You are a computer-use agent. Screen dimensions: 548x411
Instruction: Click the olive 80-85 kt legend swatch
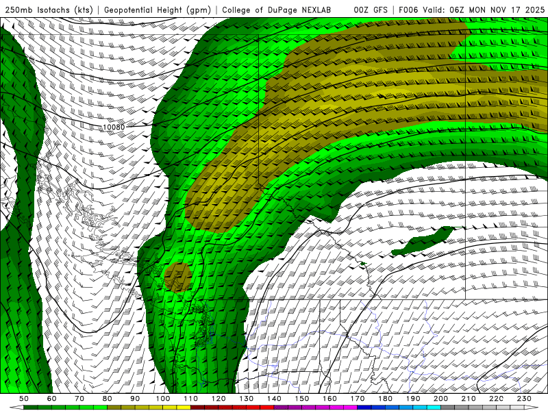[114, 408]
